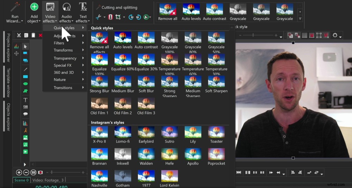Open the Text effects dropdown
Screen dimensions: 352x188
click(x=83, y=13)
